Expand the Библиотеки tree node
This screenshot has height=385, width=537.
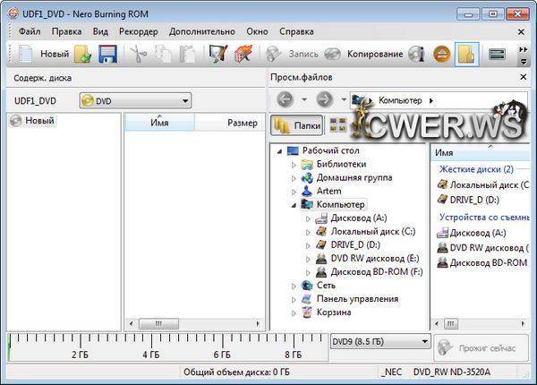pyautogui.click(x=294, y=165)
